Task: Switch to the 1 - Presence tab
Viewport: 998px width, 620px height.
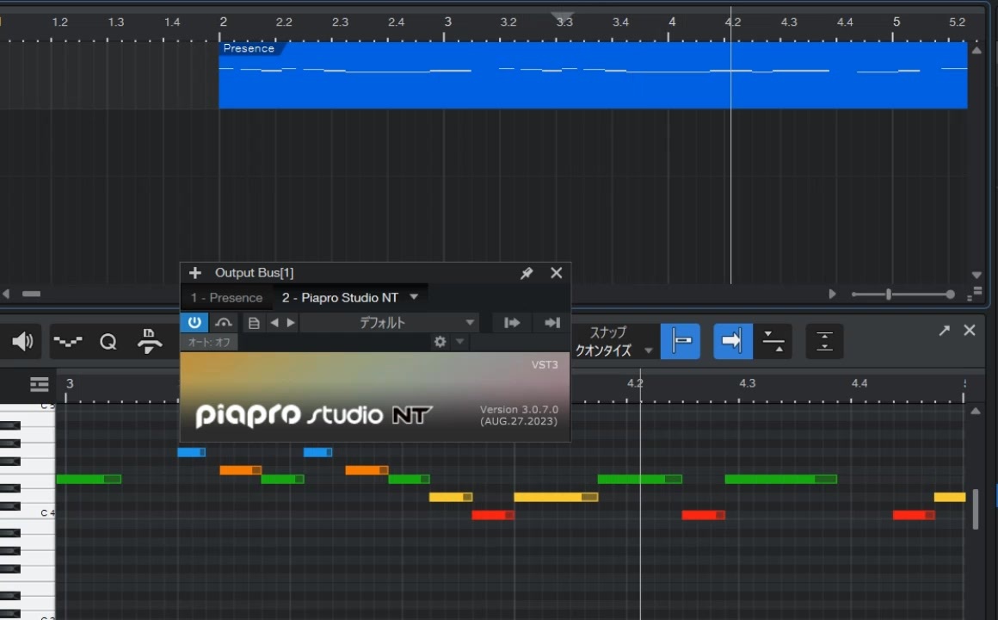Action: click(x=226, y=298)
